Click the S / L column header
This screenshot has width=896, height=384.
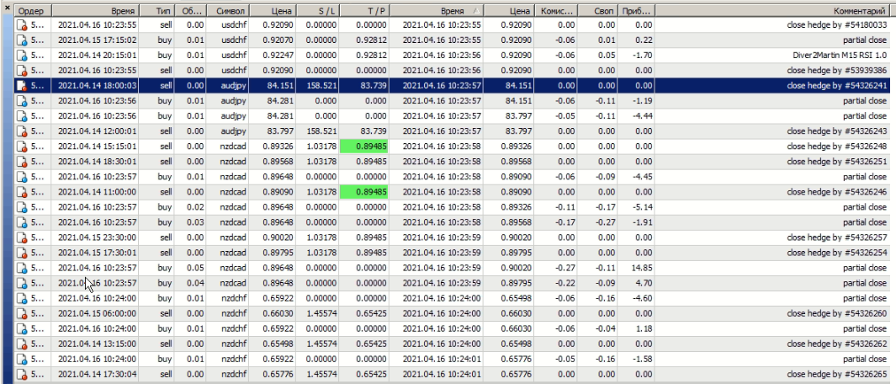317,11
